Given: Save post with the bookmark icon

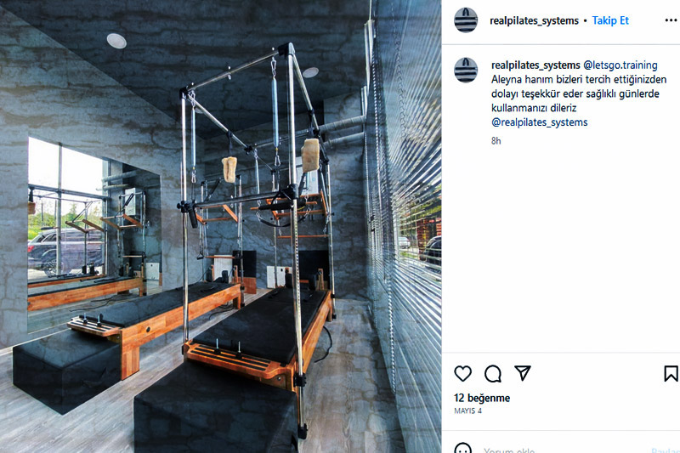Looking at the screenshot, I should [671, 373].
